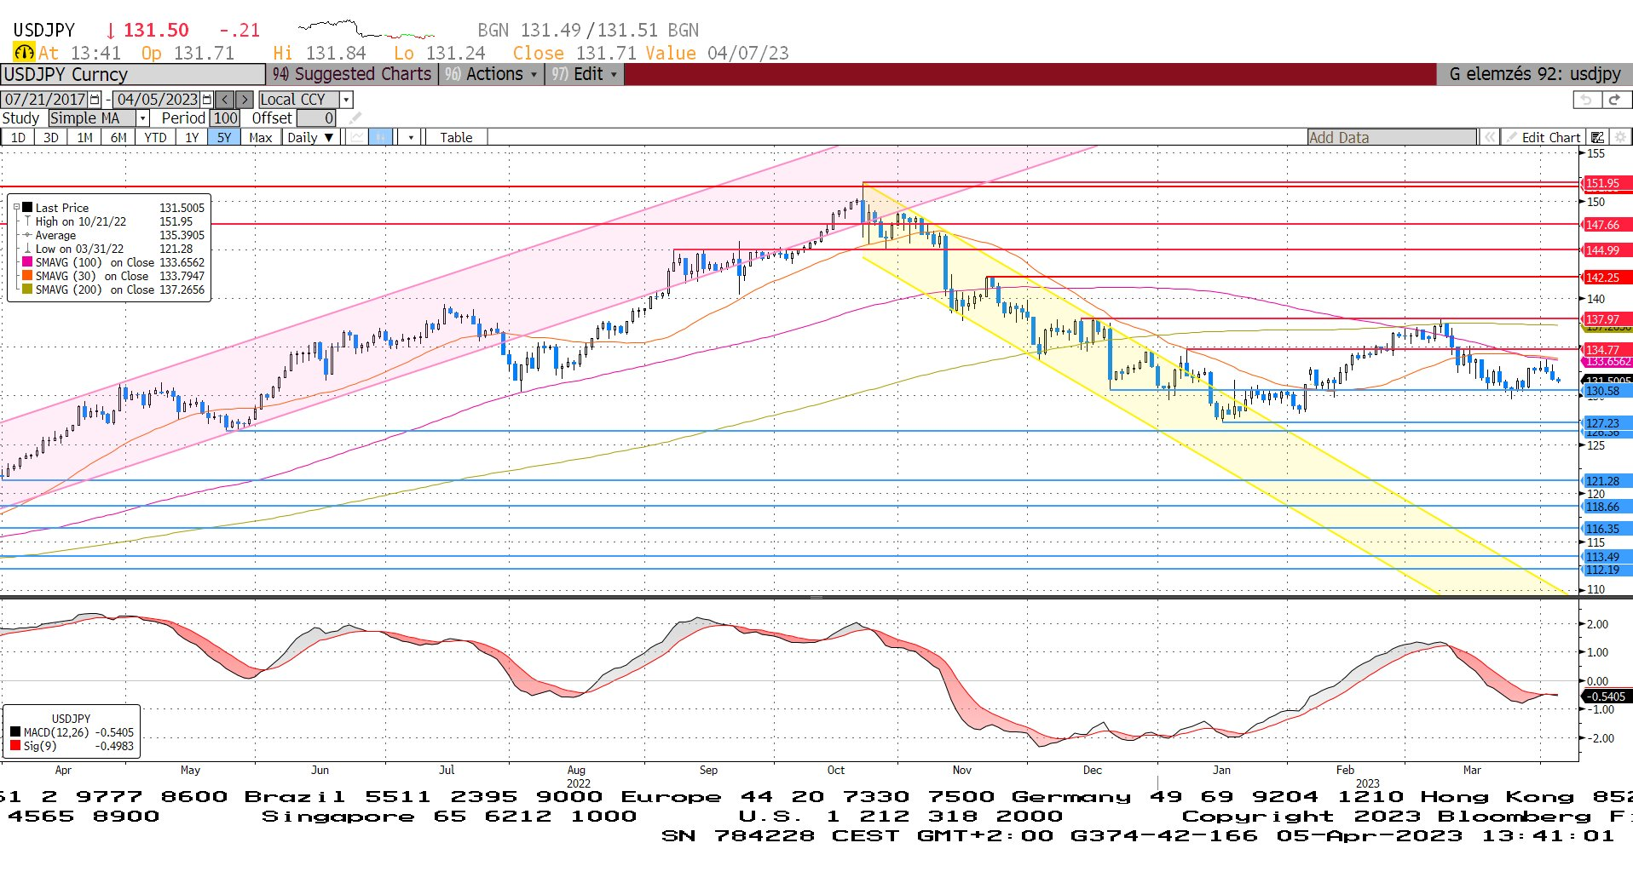
Task: Select the 3D range tab
Action: coord(51,137)
